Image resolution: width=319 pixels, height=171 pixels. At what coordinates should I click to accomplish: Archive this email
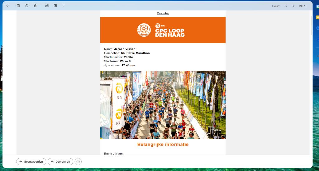click(x=18, y=6)
